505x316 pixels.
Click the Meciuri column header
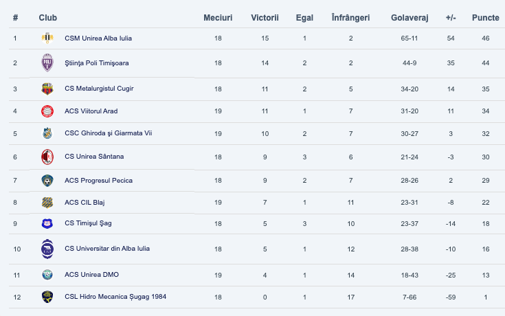(218, 16)
